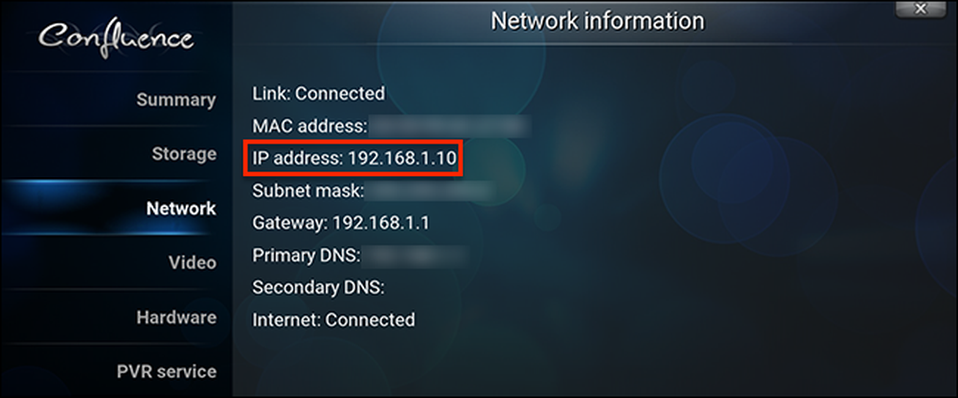Click the MAC address label
The width and height of the screenshot is (958, 398).
click(x=309, y=126)
